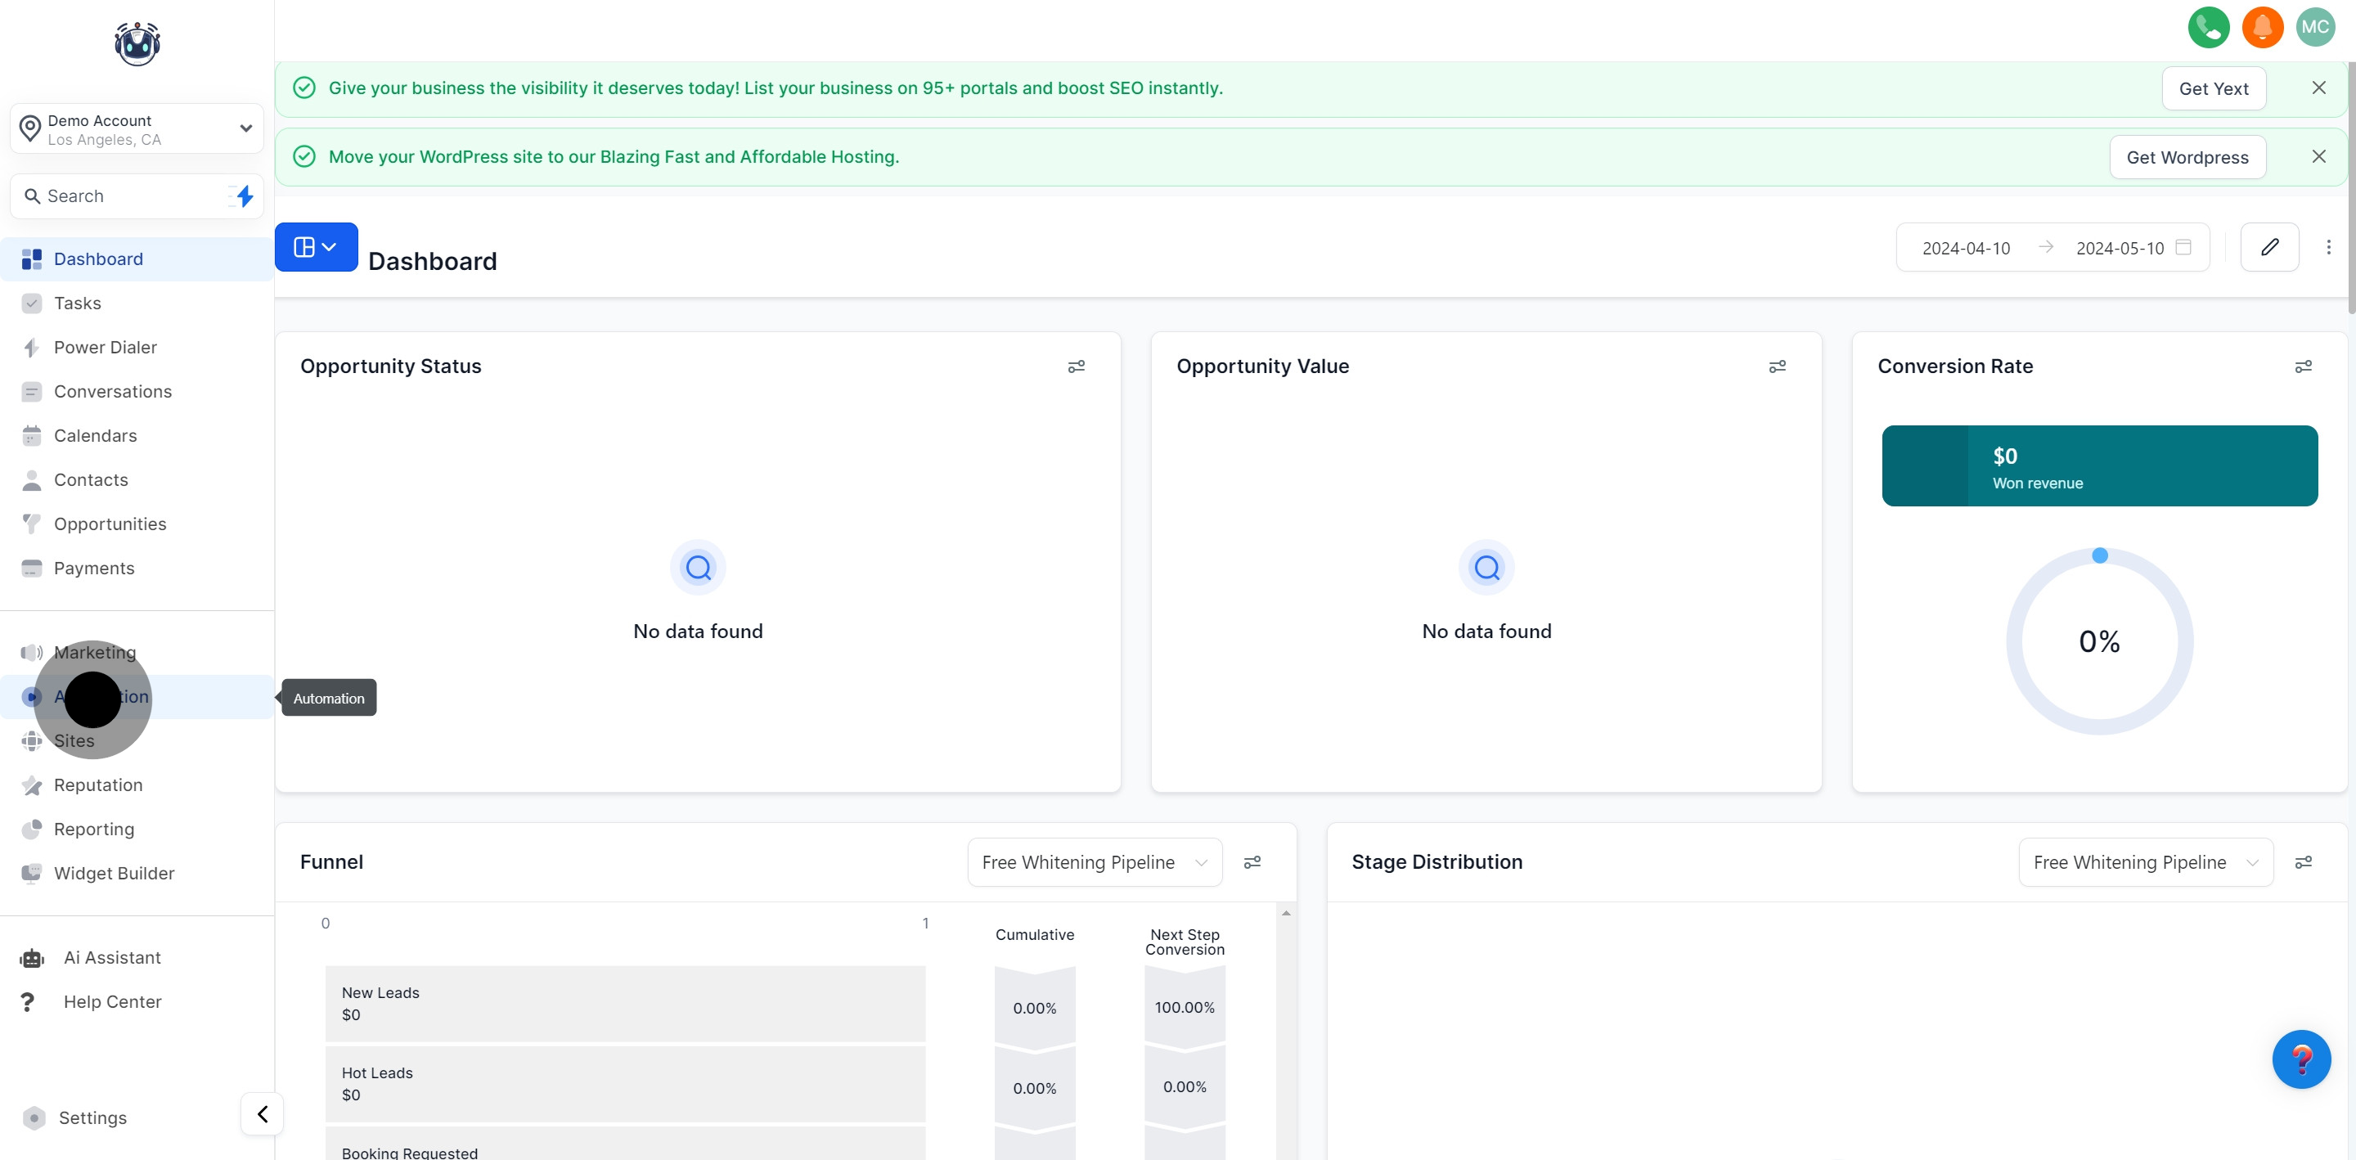Click the quick actions lightning bolt
The image size is (2356, 1160).
(243, 196)
